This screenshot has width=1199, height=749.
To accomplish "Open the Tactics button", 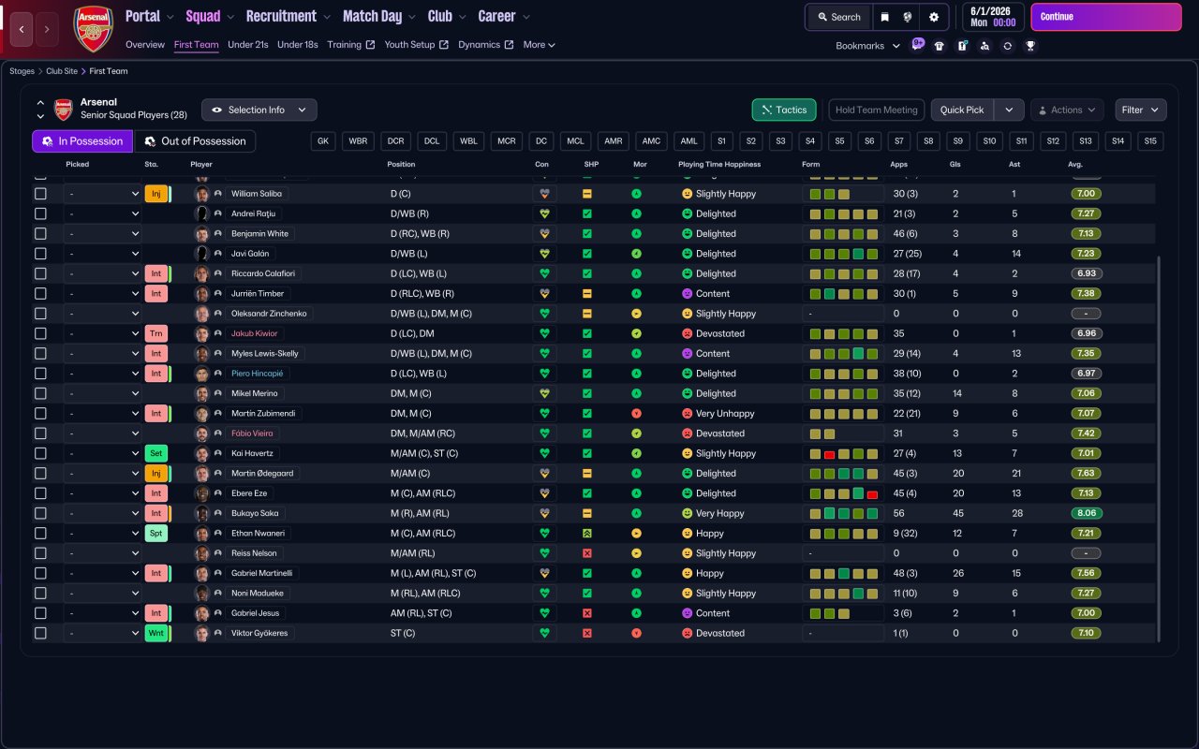I will click(784, 110).
